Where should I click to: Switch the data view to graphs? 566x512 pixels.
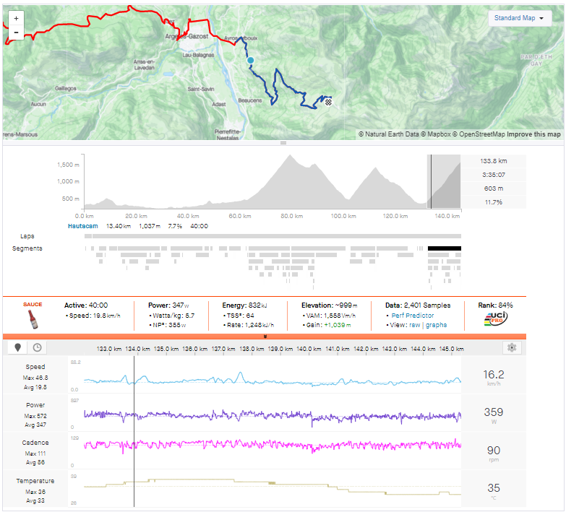(436, 325)
